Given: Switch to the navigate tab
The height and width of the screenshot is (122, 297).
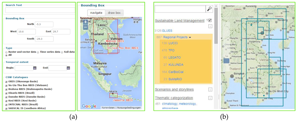Looking at the screenshot, I should (x=96, y=13).
